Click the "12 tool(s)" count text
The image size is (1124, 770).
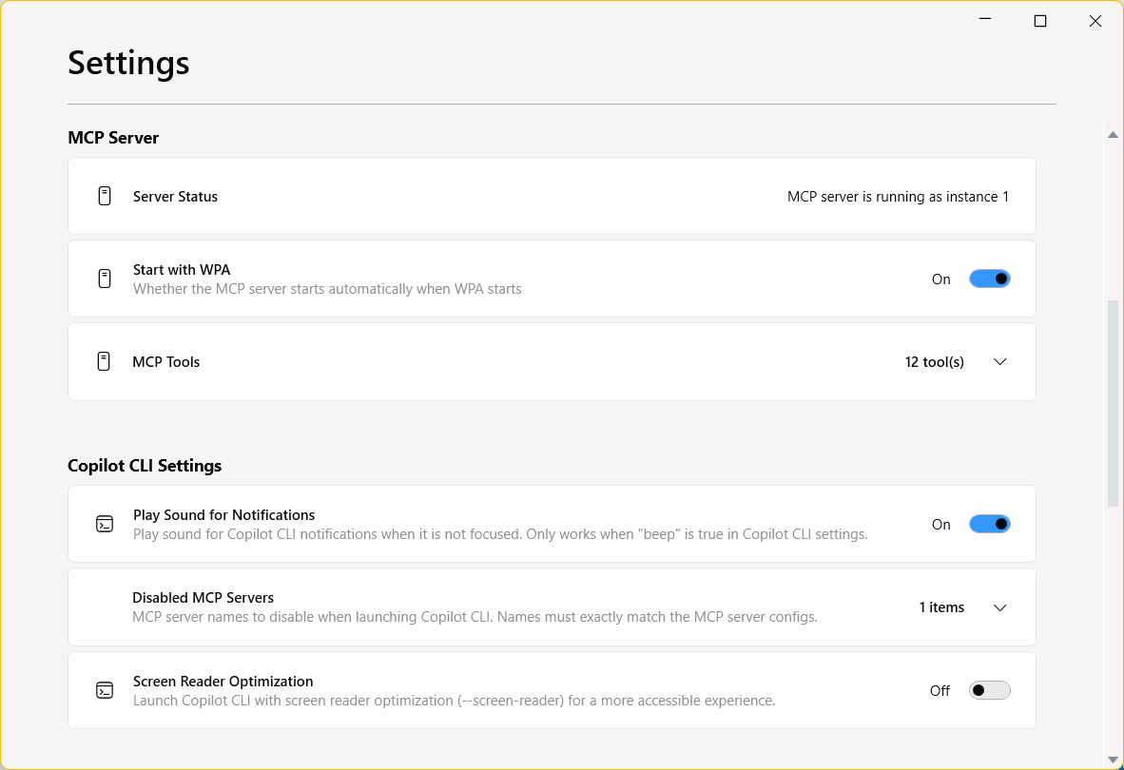tap(934, 362)
